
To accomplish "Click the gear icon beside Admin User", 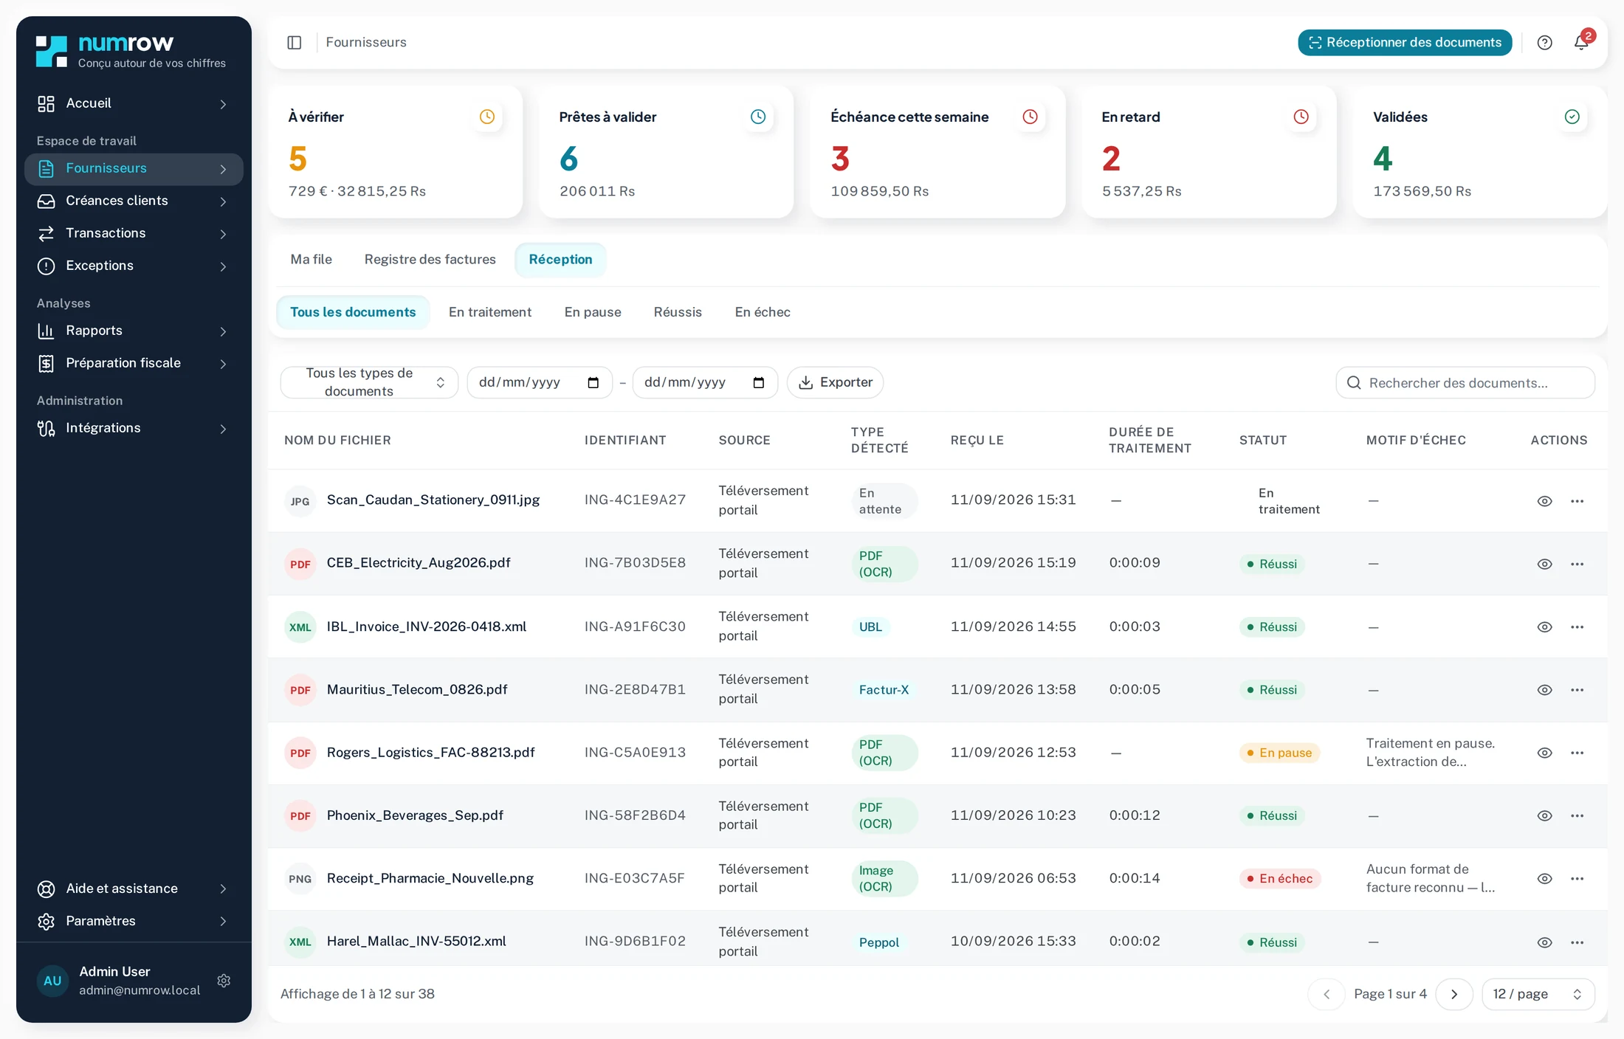I will click(224, 981).
